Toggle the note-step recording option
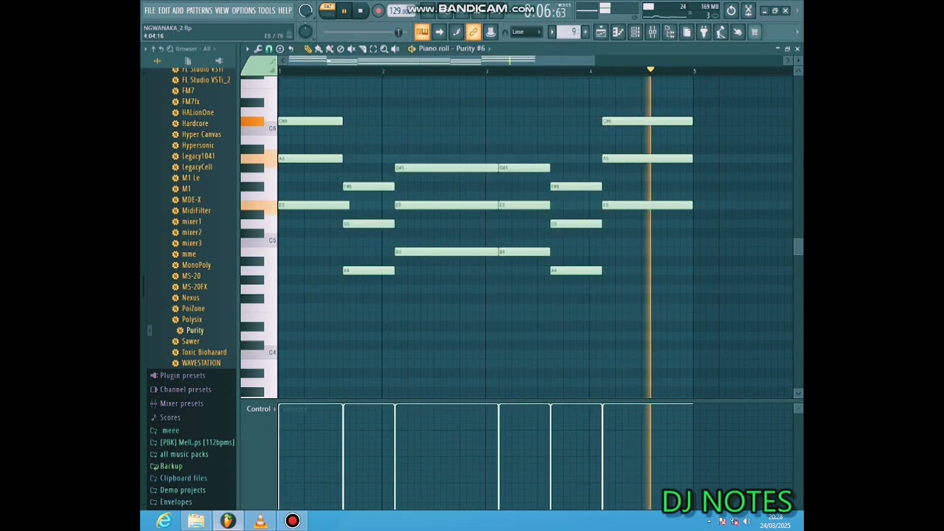This screenshot has height=531, width=944. click(457, 32)
